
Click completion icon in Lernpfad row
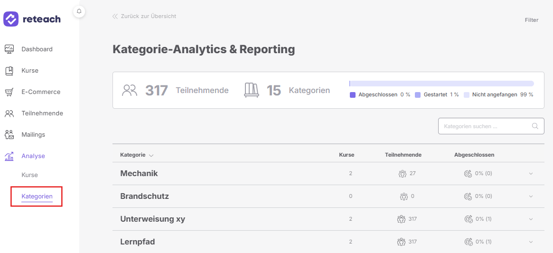point(469,242)
